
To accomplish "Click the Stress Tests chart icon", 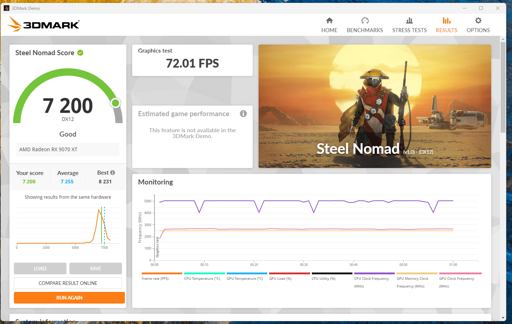I will pyautogui.click(x=409, y=20).
